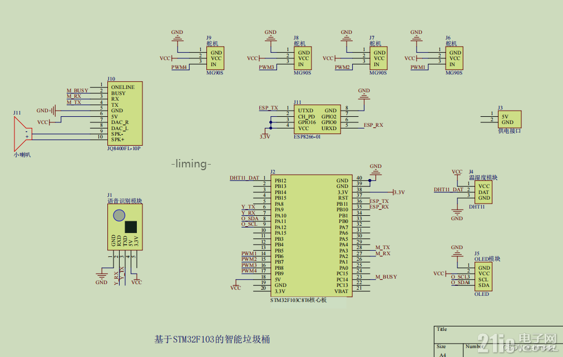The width and height of the screenshot is (563, 357).
Task: Click the red speaker symbol labeled 小喇叭
Action: pos(22,134)
